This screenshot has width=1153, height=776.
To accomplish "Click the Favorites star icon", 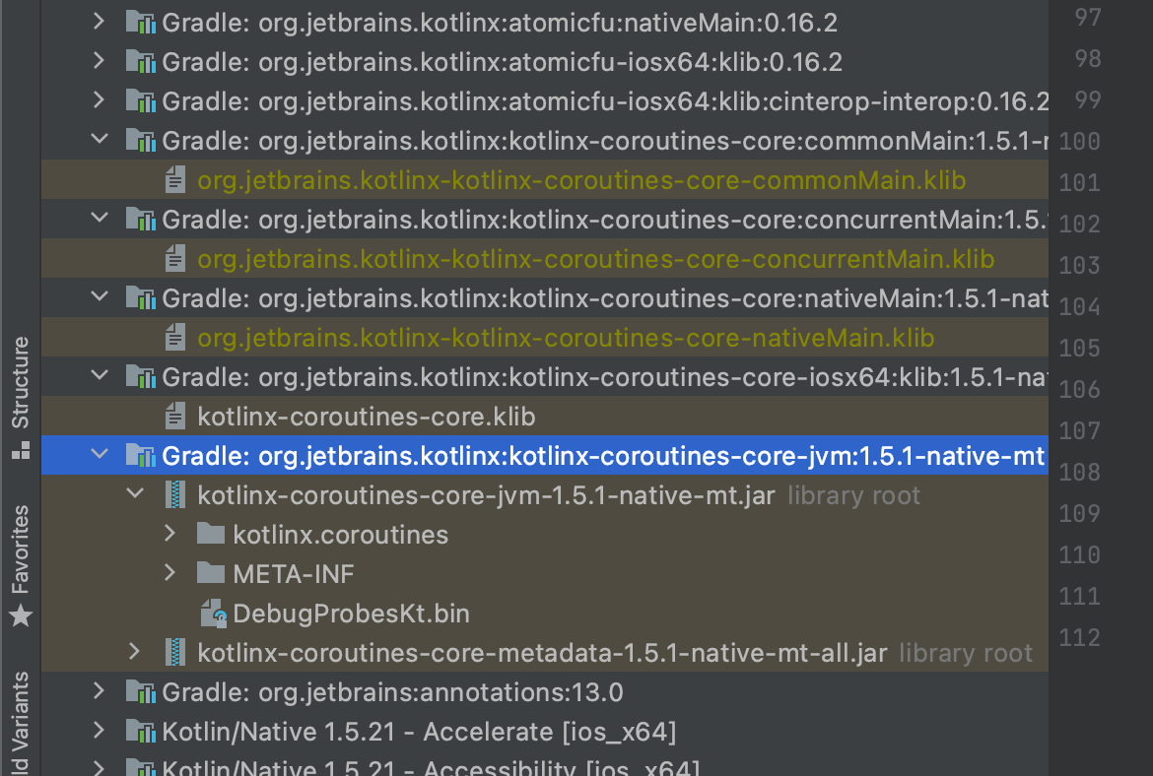I will tap(21, 616).
